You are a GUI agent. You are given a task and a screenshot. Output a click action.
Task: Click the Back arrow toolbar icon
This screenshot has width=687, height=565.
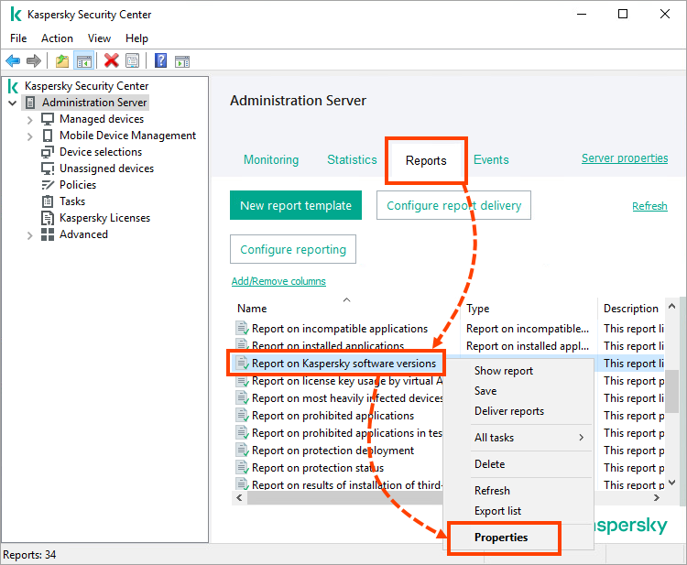(x=13, y=61)
